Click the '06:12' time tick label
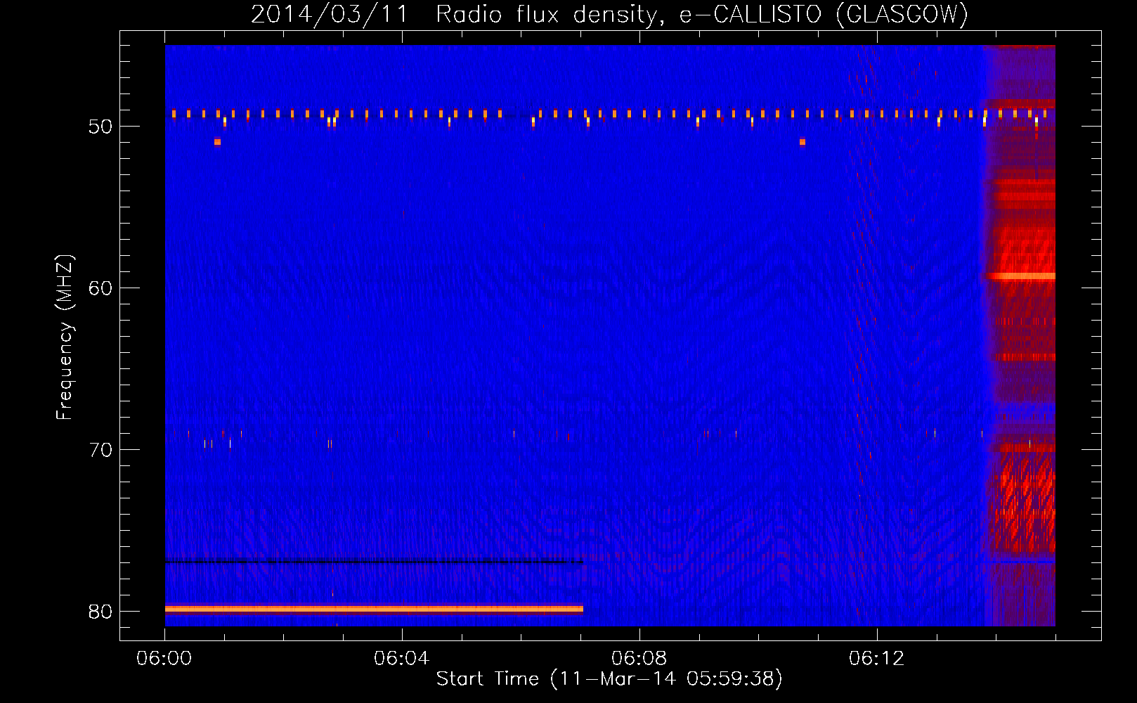 coord(877,659)
